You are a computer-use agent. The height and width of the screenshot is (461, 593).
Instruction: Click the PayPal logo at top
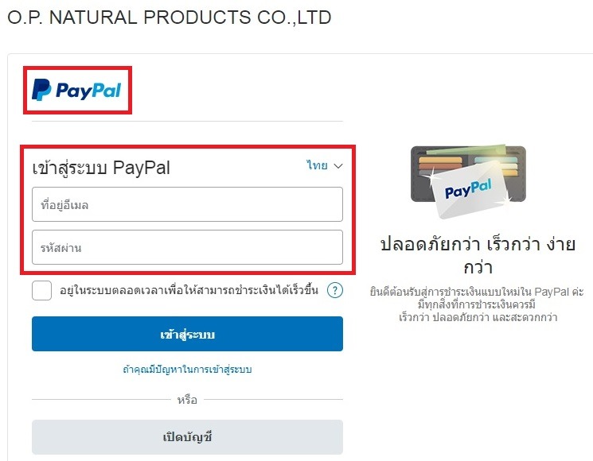point(77,90)
